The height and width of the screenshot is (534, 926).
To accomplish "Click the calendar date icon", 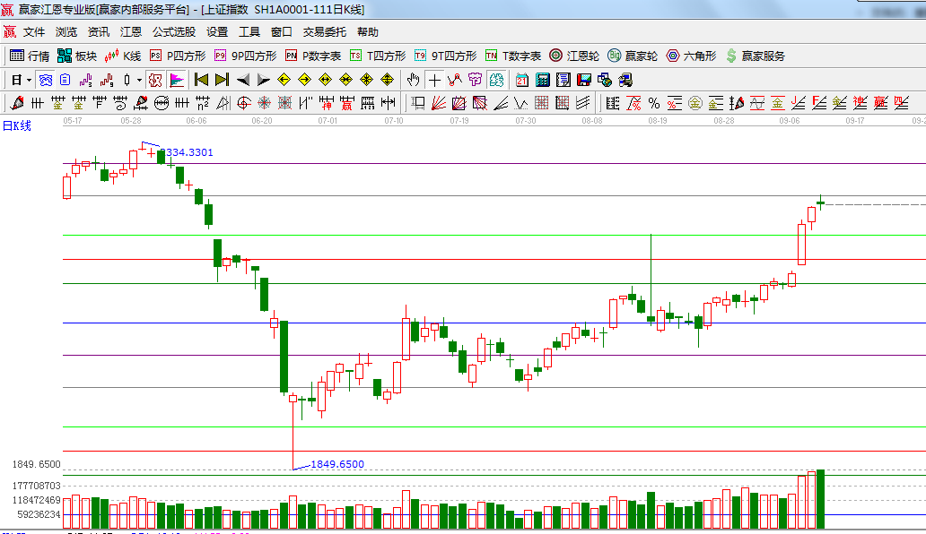I will (x=522, y=80).
